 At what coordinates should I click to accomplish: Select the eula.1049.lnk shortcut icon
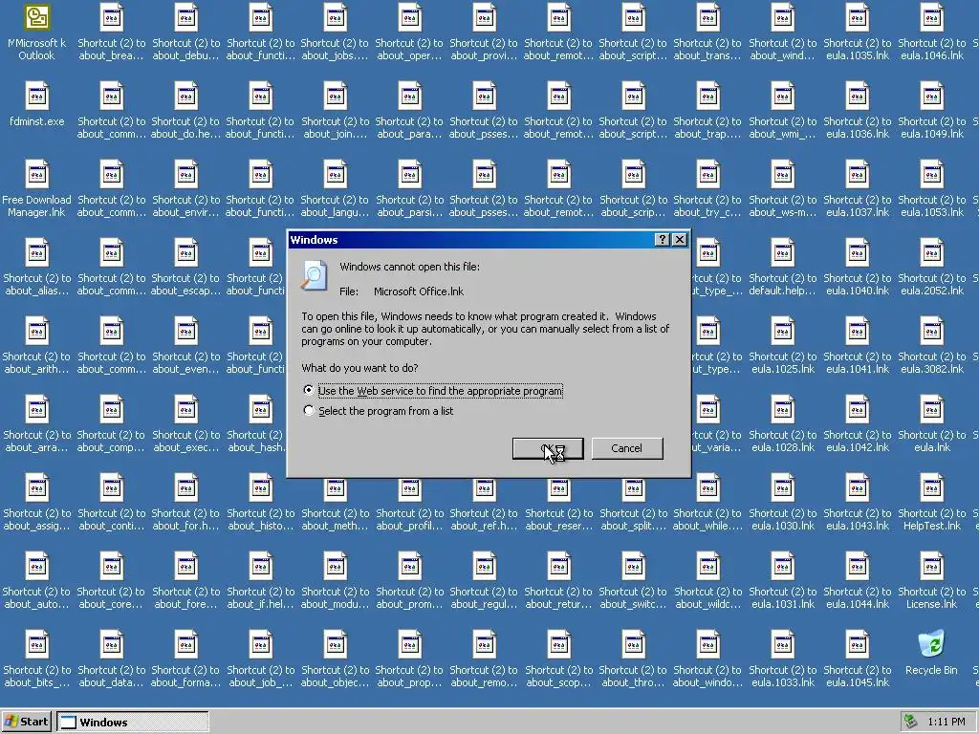pyautogui.click(x=931, y=97)
